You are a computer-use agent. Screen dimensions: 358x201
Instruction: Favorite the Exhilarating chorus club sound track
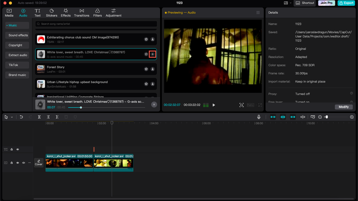tap(146, 39)
